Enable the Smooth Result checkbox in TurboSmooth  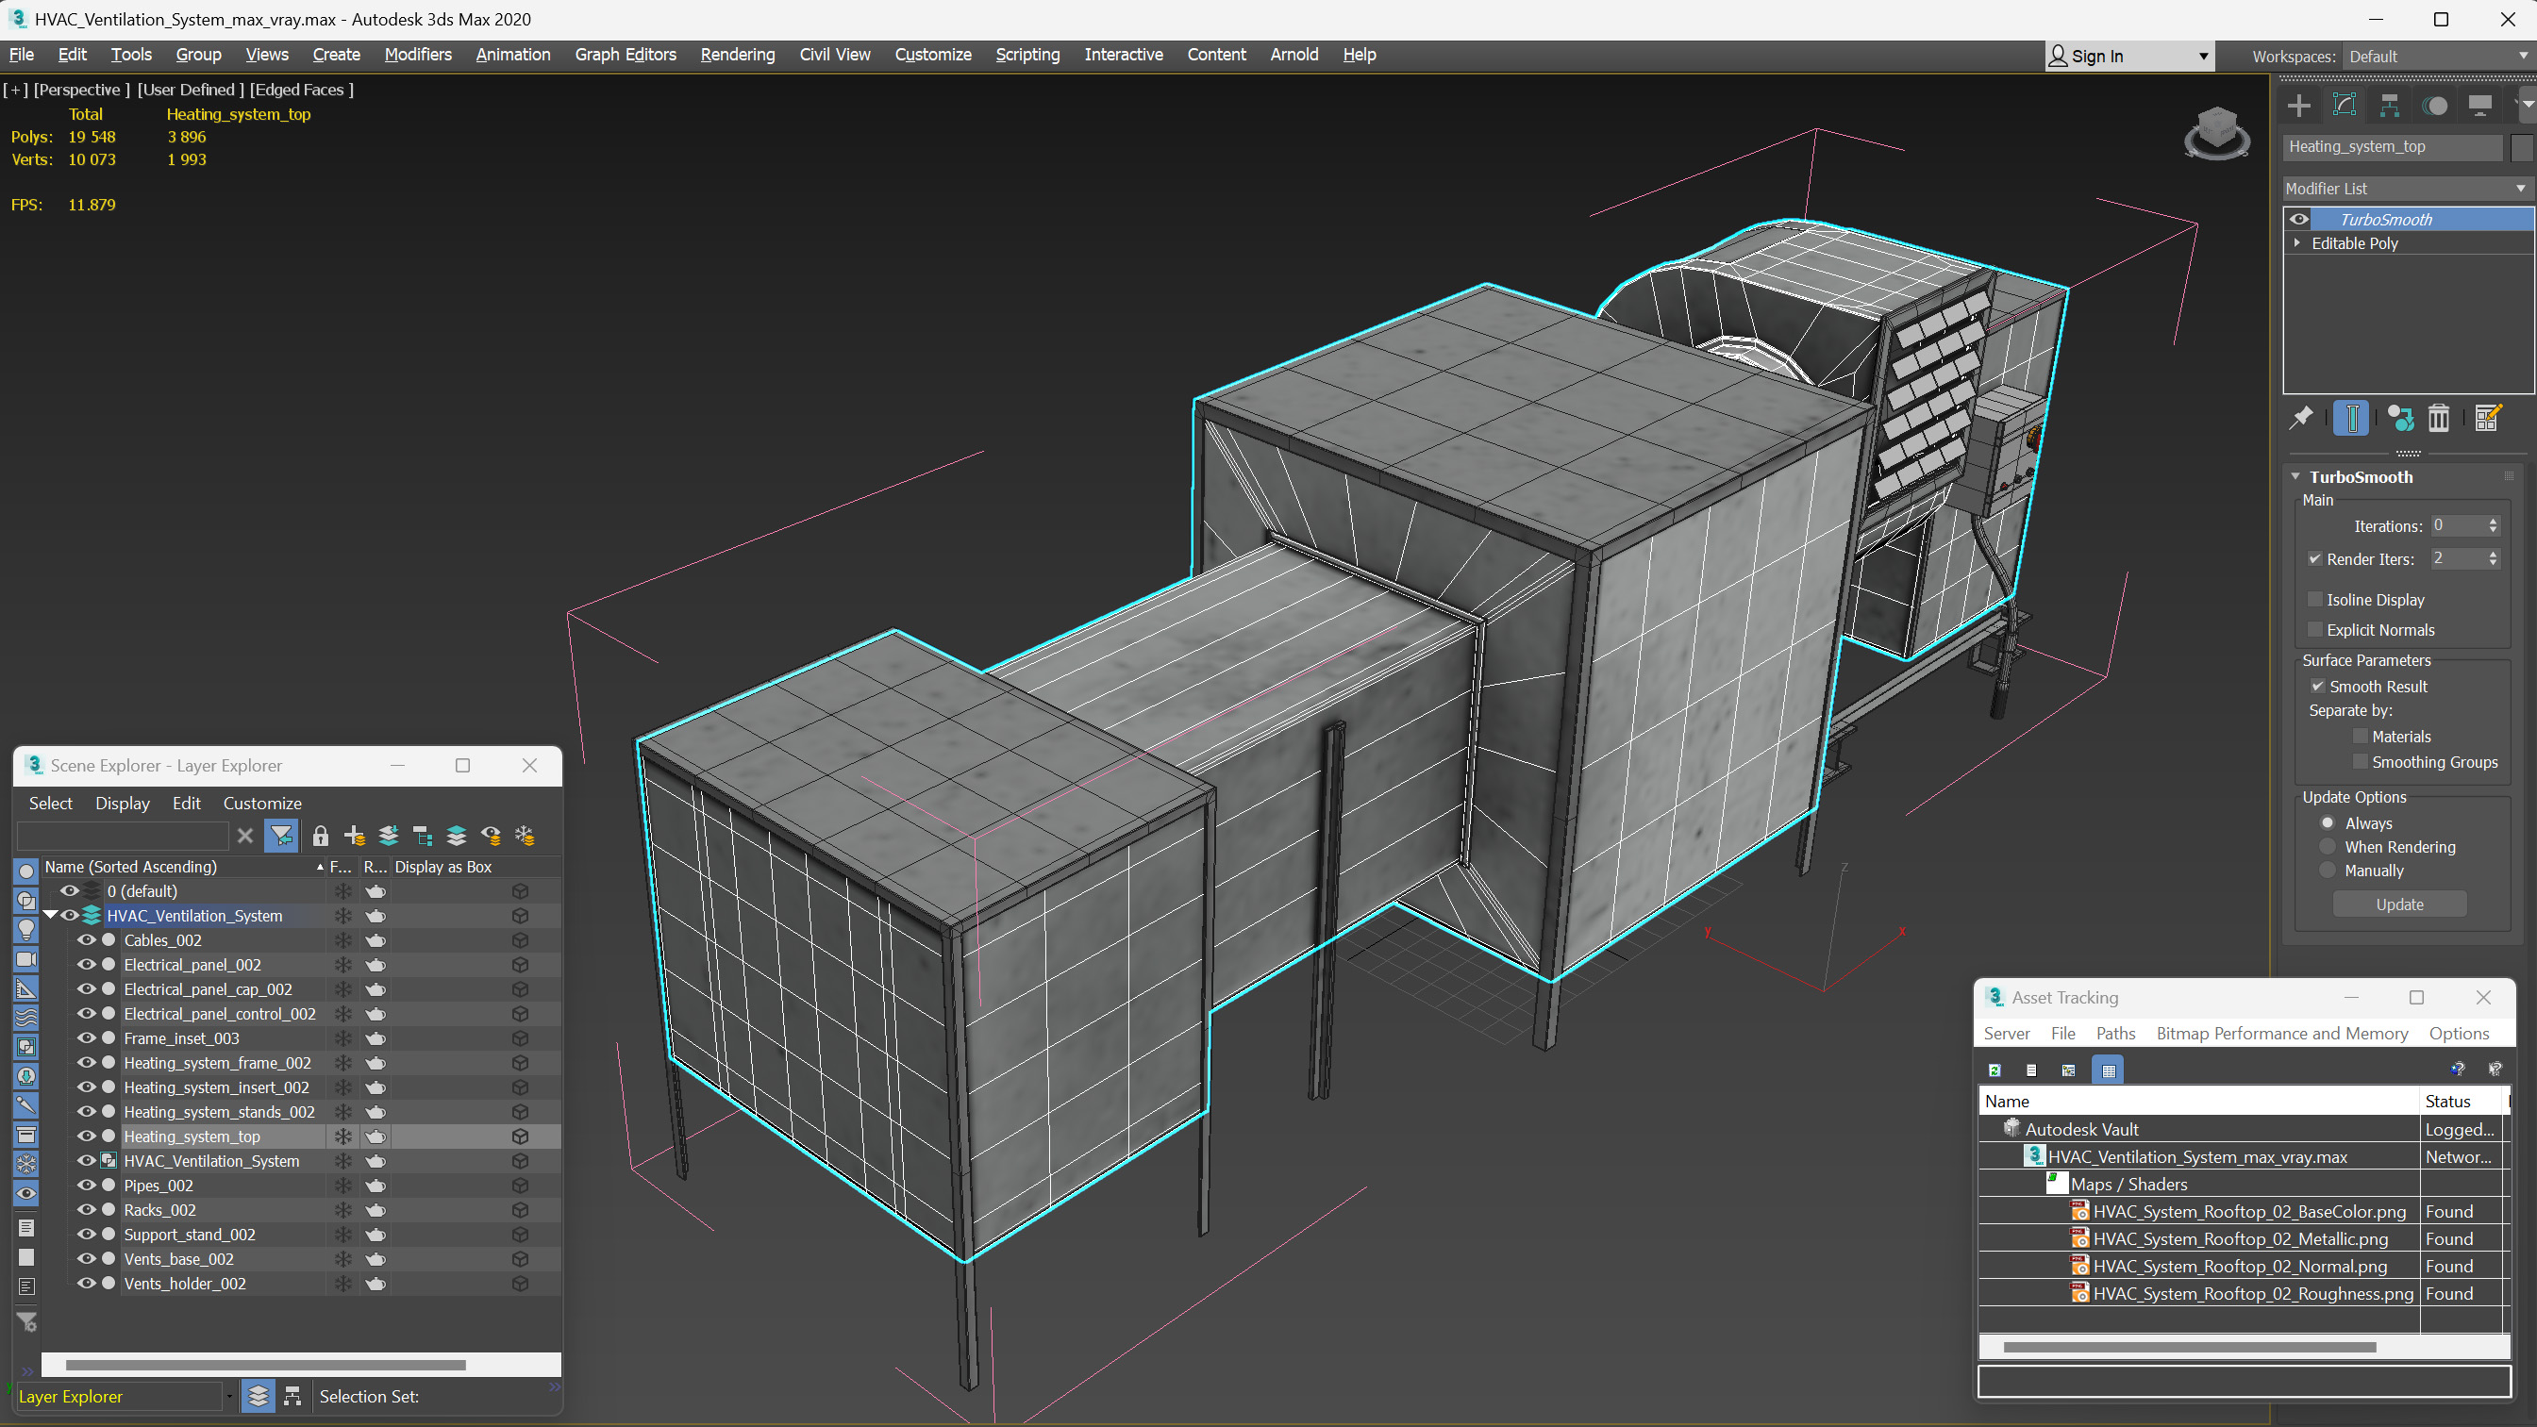point(2317,685)
